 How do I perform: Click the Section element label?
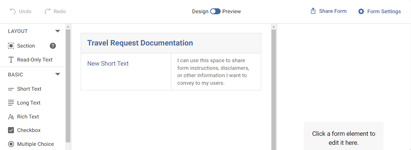pos(26,46)
